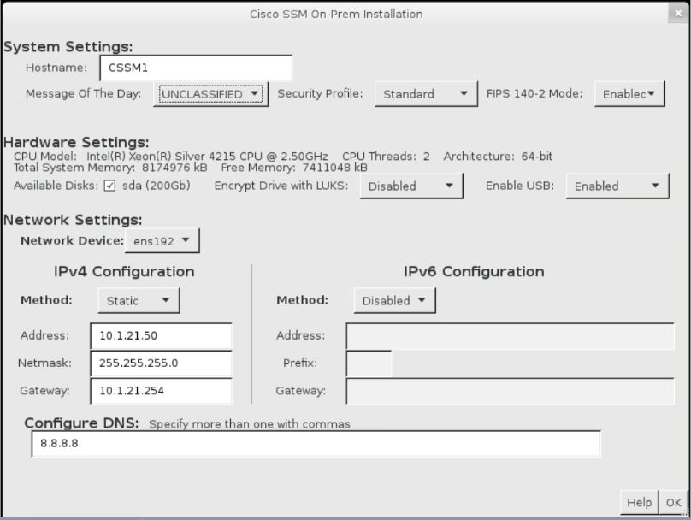Screen dimensions: 691x520
Task: Click the Free Memory value text
Action: pos(335,168)
